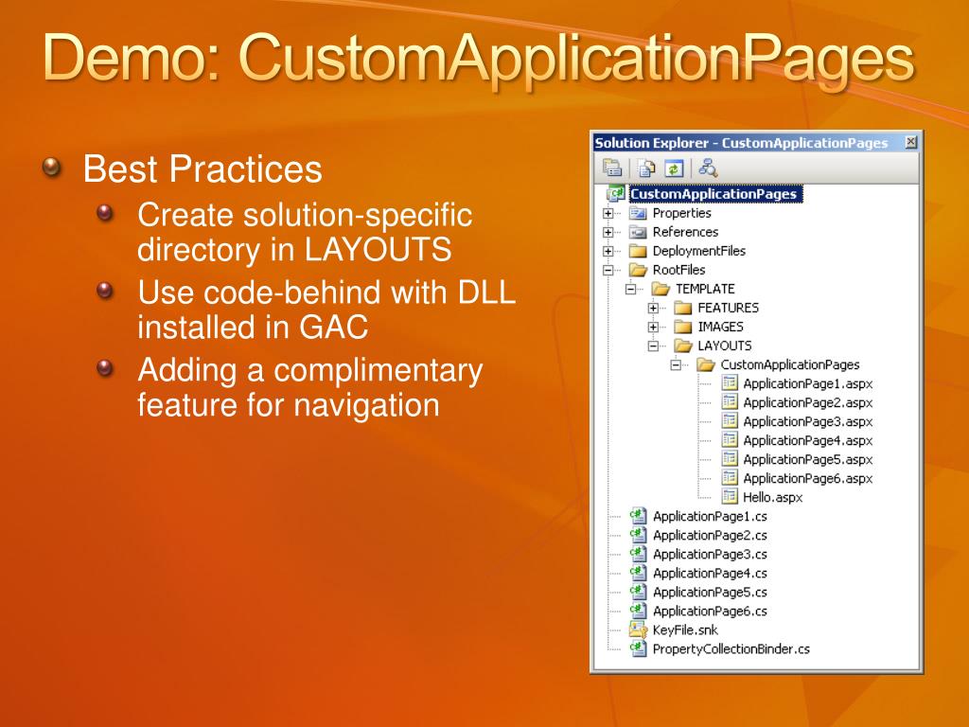Click the FEATURES folder icon

pos(683,308)
